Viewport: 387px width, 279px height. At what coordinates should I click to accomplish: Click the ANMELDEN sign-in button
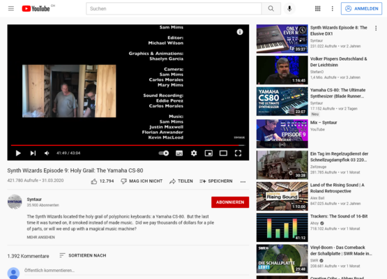coord(362,8)
